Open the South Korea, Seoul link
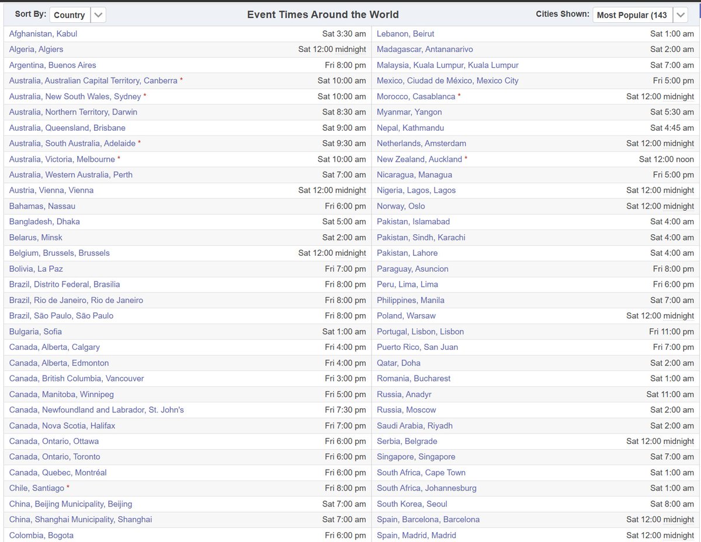701x542 pixels. coord(412,504)
